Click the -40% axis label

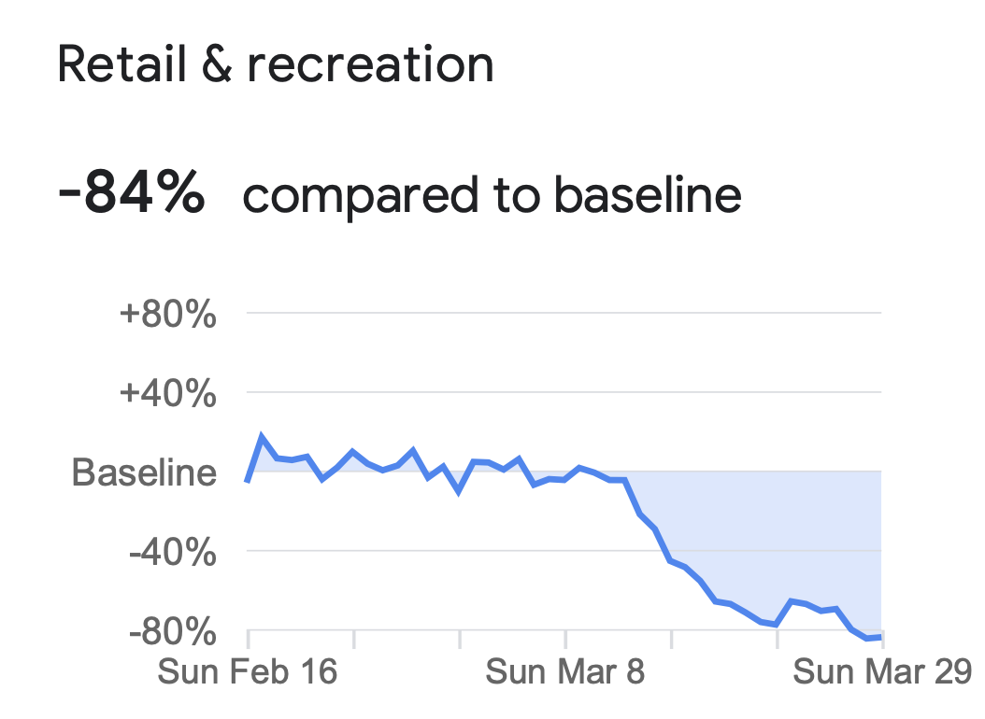coord(173,553)
